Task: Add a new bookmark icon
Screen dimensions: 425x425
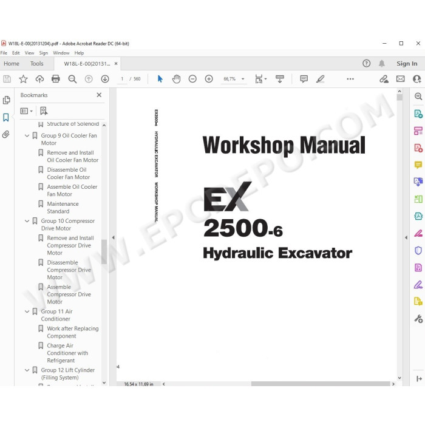Action: pos(44,111)
